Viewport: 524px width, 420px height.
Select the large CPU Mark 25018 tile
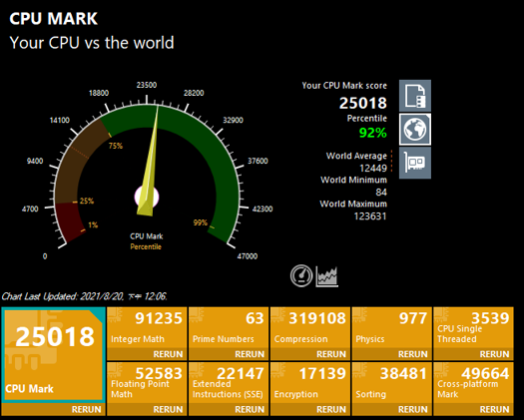54,355
